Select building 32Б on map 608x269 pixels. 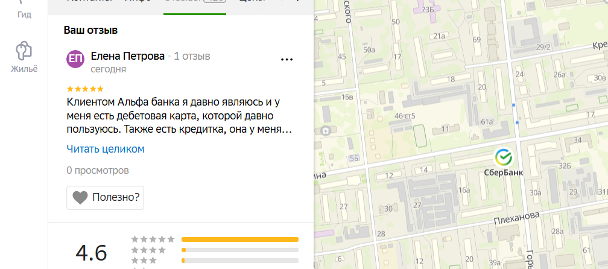point(565,167)
